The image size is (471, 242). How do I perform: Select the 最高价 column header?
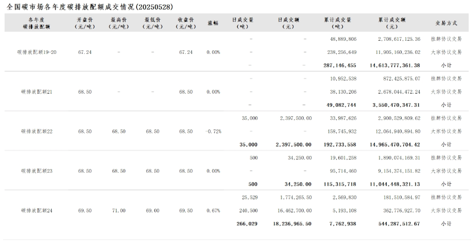coord(119,23)
